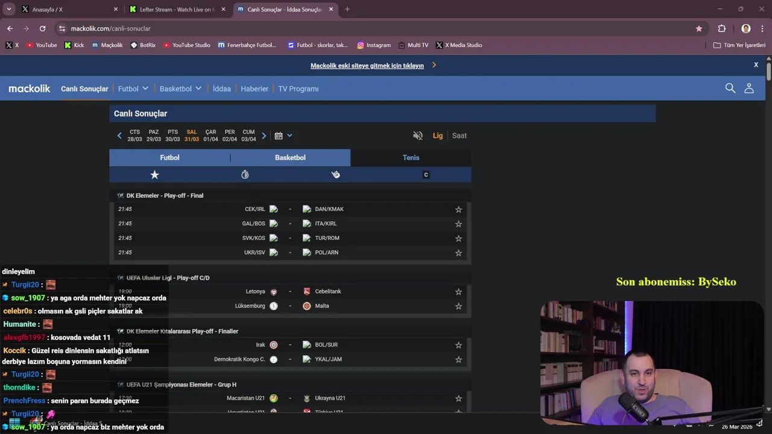Open Haberler nav item

(x=255, y=89)
